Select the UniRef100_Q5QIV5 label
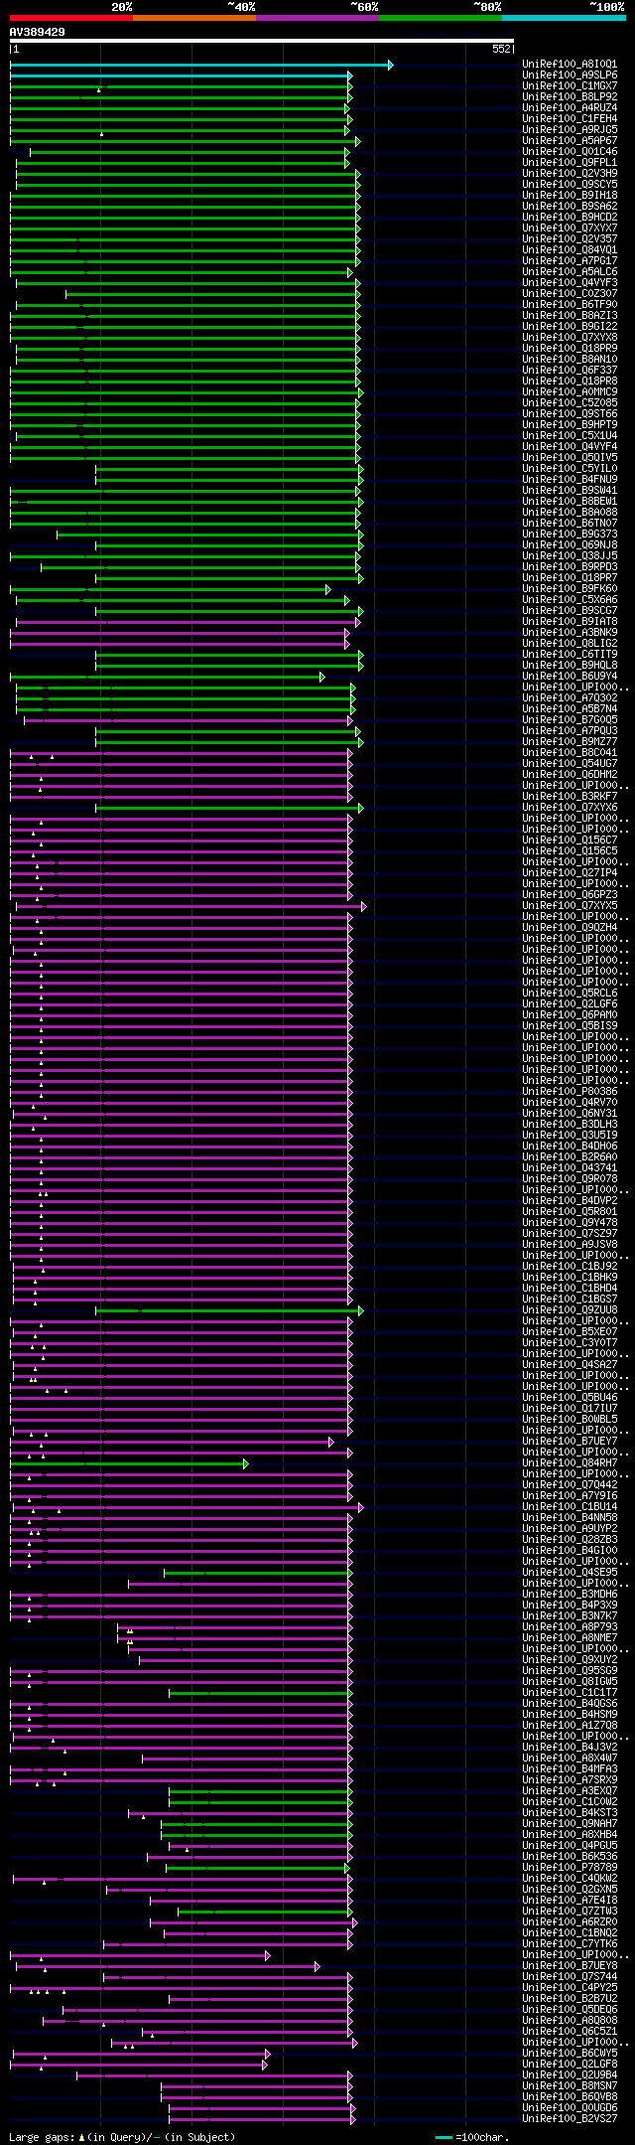Viewport: 635px width, 2145px height. 570,458
